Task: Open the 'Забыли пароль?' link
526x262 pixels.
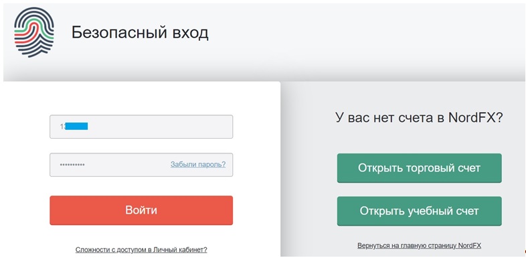Action: click(x=198, y=164)
